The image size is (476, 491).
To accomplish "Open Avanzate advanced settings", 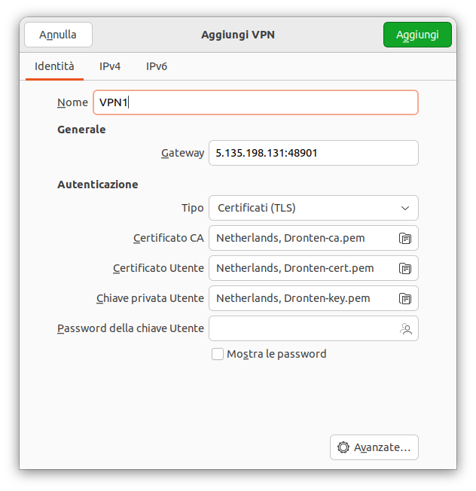I will 374,447.
